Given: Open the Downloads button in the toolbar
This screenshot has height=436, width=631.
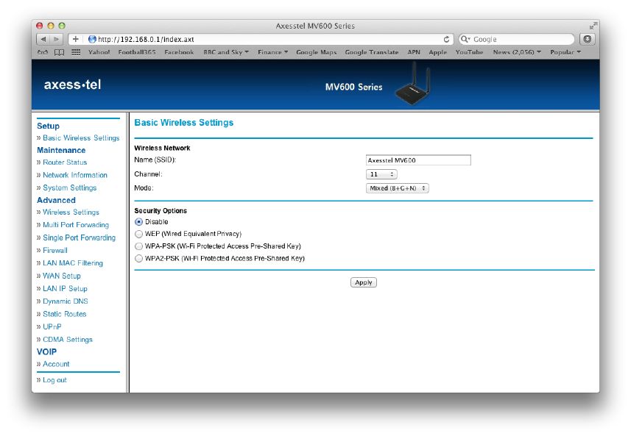Looking at the screenshot, I should [x=588, y=39].
